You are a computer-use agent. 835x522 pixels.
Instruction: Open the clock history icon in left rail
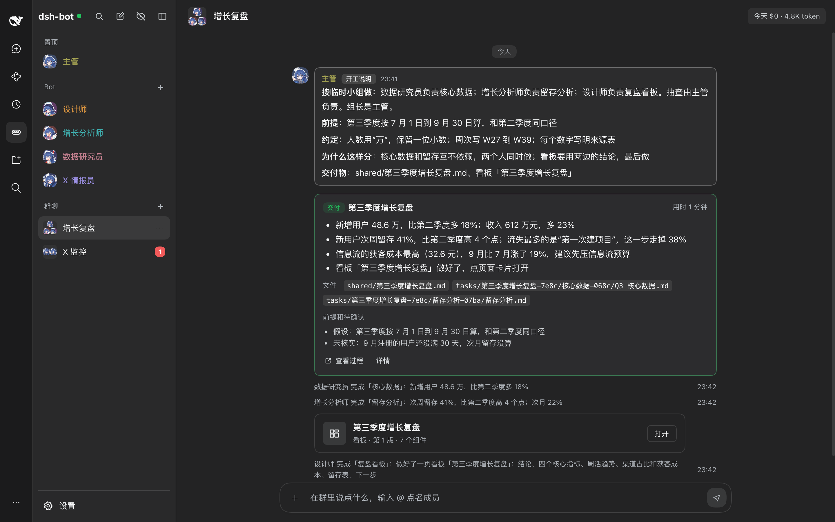tap(16, 104)
